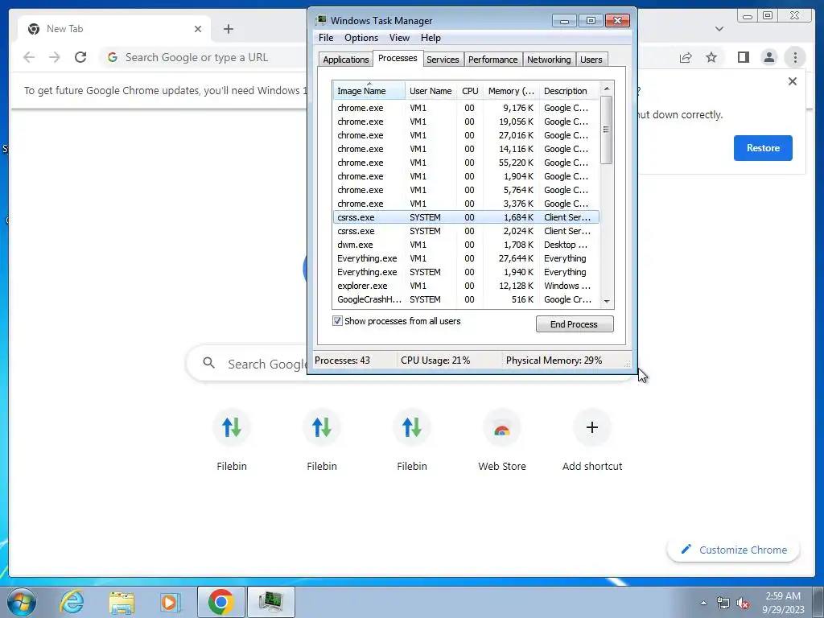Click the process list scrollbar thumb
This screenshot has height=618, width=824.
[x=607, y=130]
